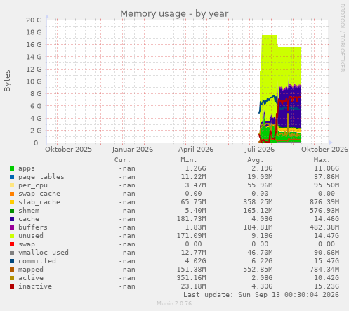Screen dimensions: 349x311
Task: Click the committed navy legend swatch
Action: point(12,261)
